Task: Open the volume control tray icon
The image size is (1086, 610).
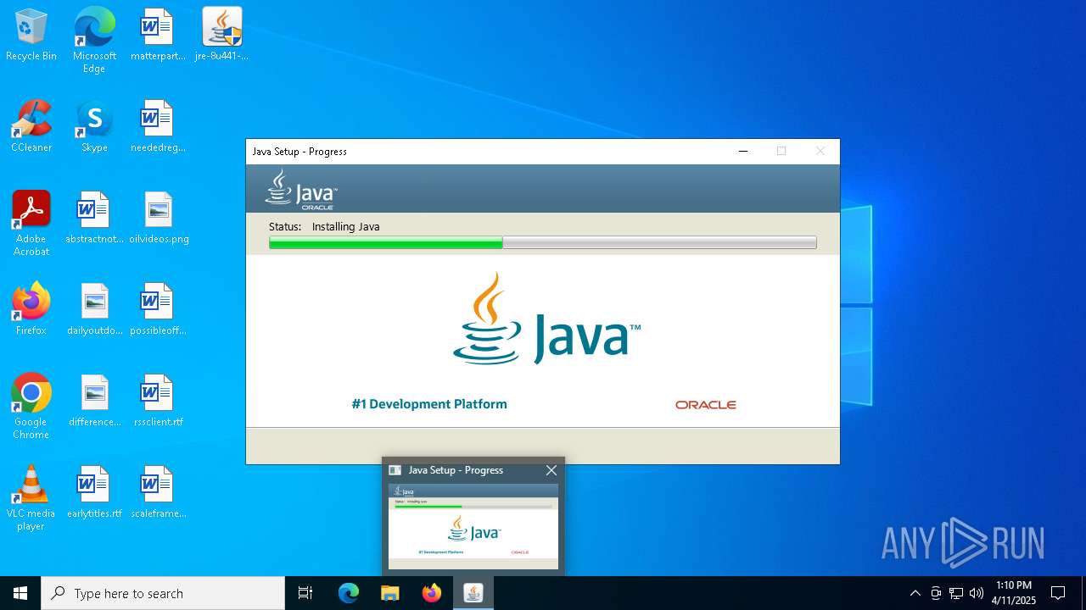Action: point(977,593)
